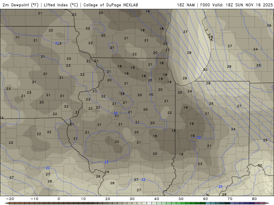Click the color bar label "70"
Viewport: 274px width, 205px height.
click(x=230, y=199)
